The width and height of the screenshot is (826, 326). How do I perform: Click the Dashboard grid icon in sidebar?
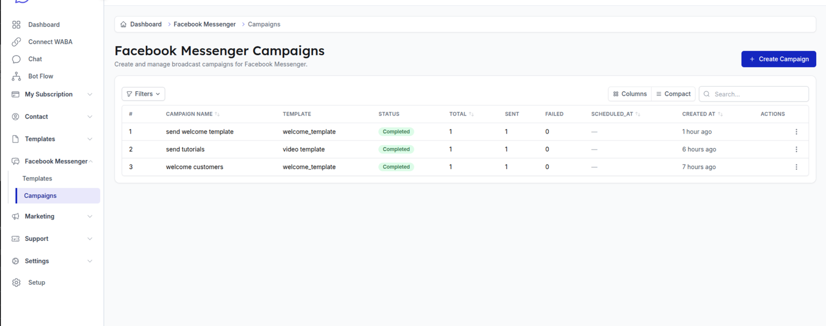[16, 25]
